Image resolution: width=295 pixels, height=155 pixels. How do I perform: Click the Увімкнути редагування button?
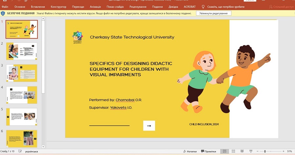point(213,13)
